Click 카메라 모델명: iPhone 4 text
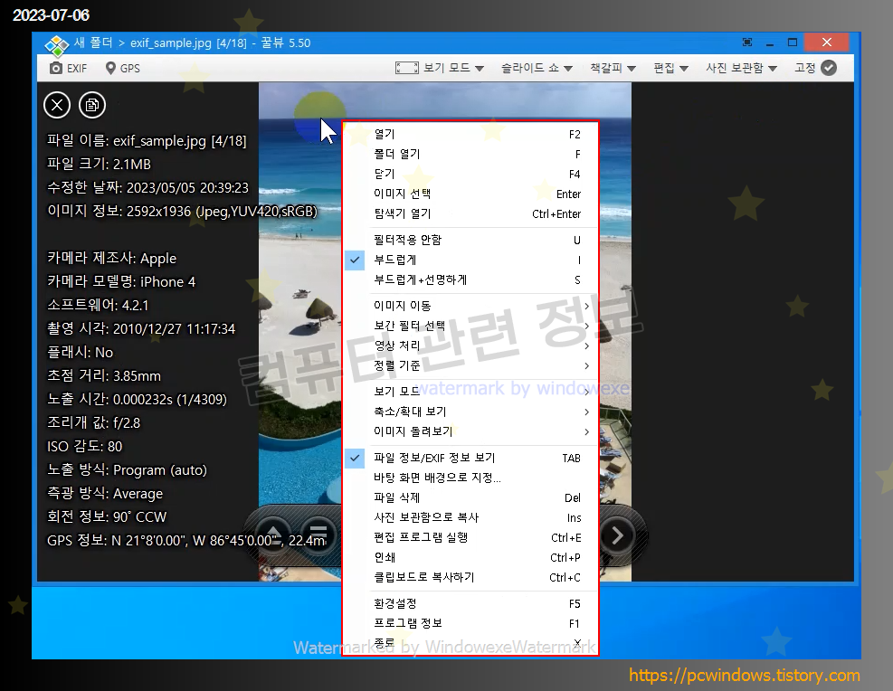 (121, 282)
